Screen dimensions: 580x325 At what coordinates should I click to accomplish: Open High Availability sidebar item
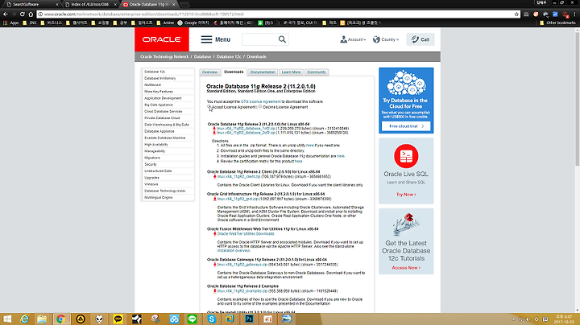[168, 145]
